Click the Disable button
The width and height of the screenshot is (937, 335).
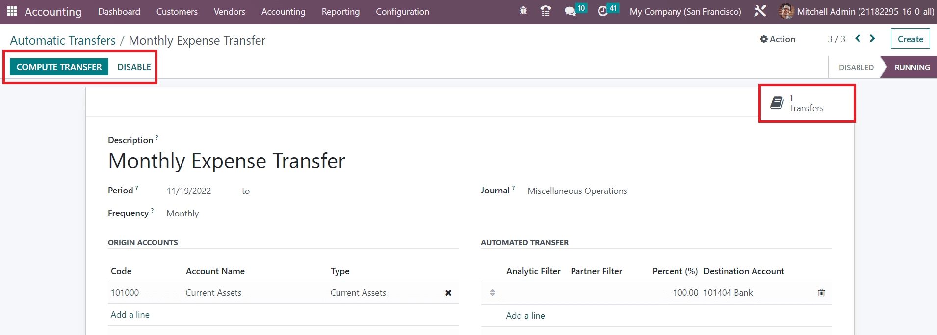pos(134,67)
